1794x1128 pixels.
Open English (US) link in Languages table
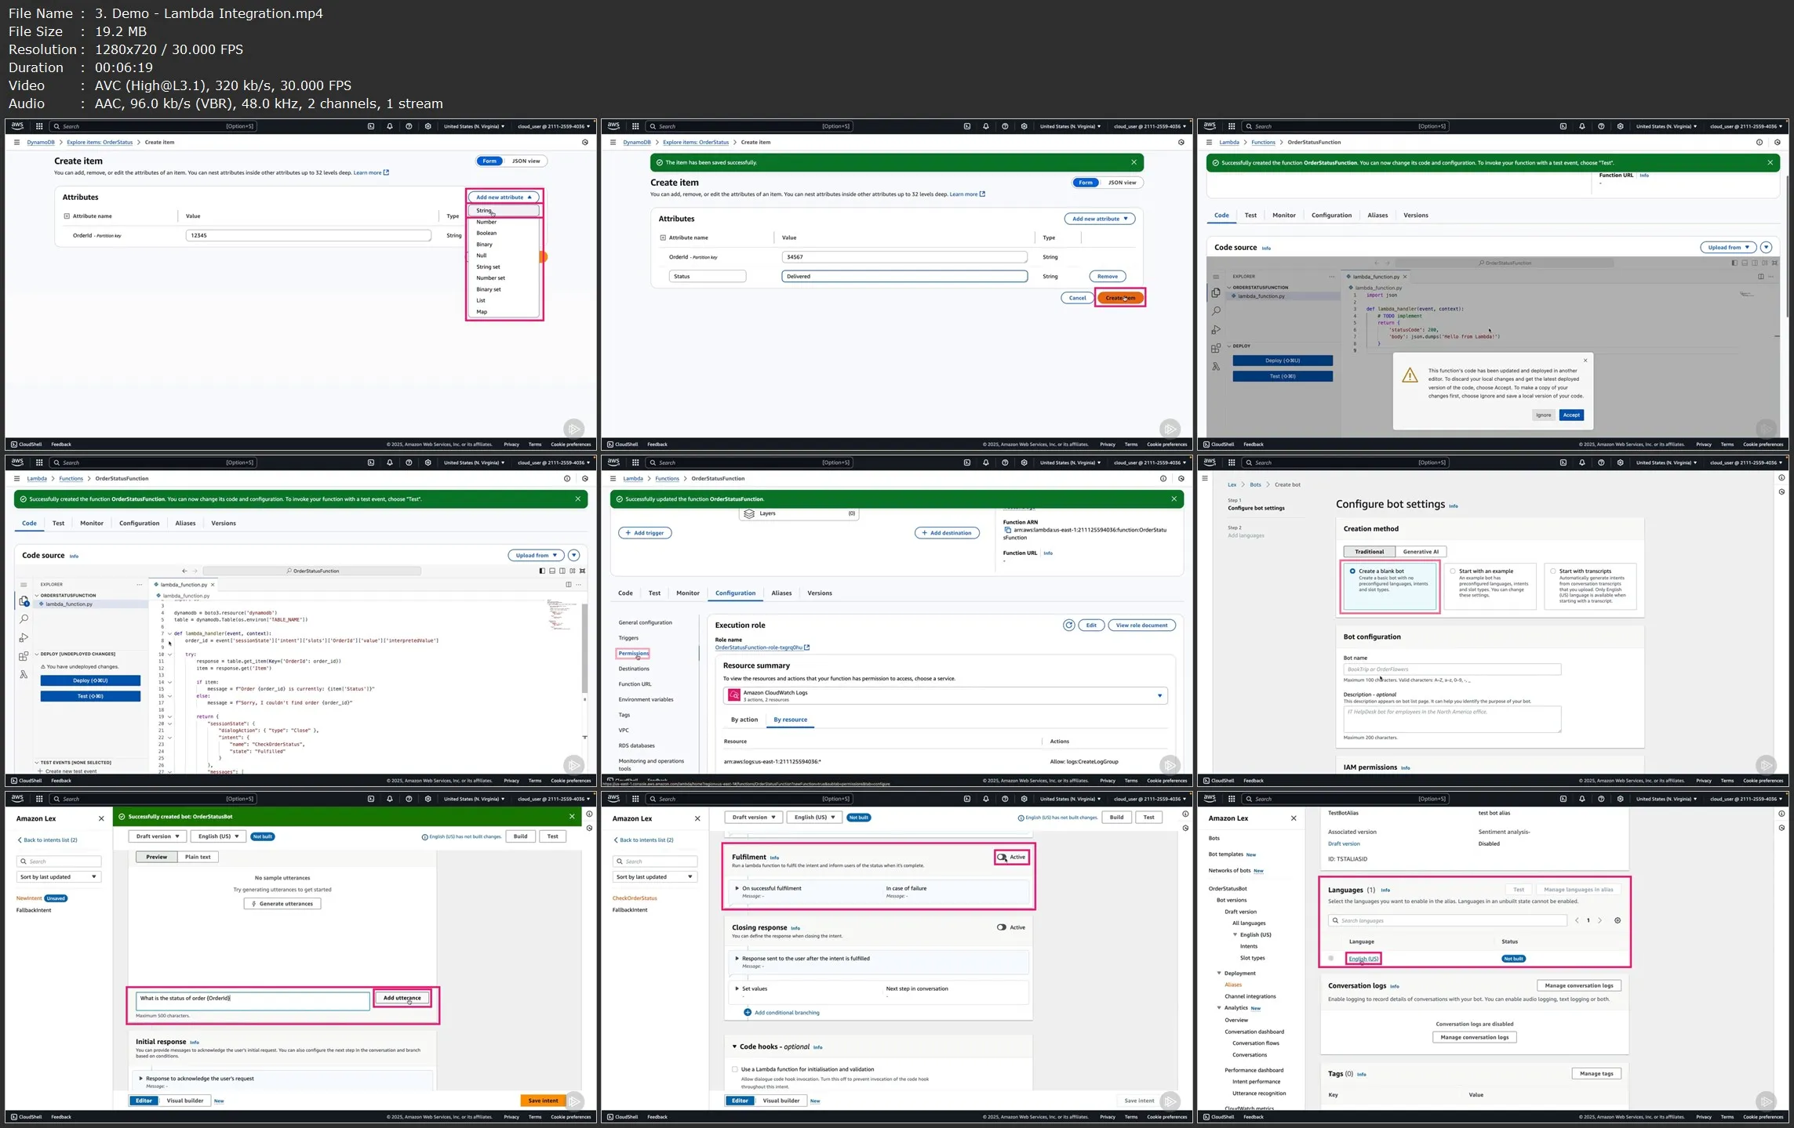click(1363, 959)
